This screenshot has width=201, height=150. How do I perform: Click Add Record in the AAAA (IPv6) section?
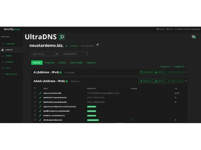click(146, 81)
